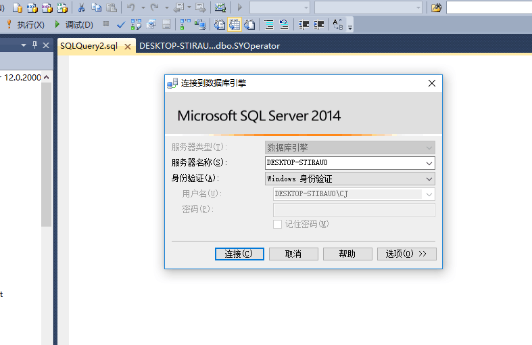Click the grey Start play icon
The image size is (532, 345).
239,7
